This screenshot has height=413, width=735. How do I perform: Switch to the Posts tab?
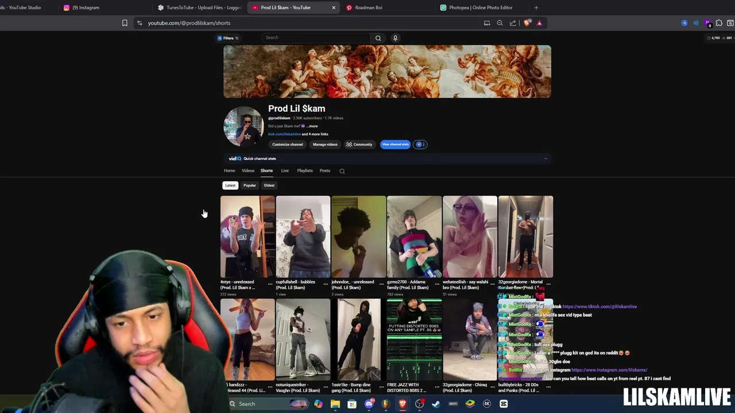point(325,170)
